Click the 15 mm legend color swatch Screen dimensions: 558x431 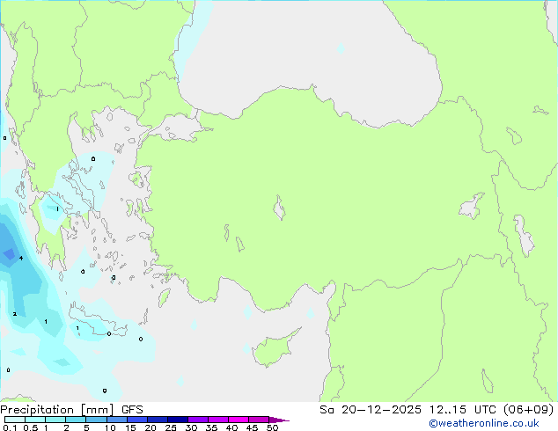(136, 420)
